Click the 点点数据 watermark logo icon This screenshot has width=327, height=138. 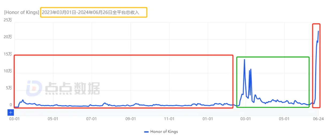(34, 88)
